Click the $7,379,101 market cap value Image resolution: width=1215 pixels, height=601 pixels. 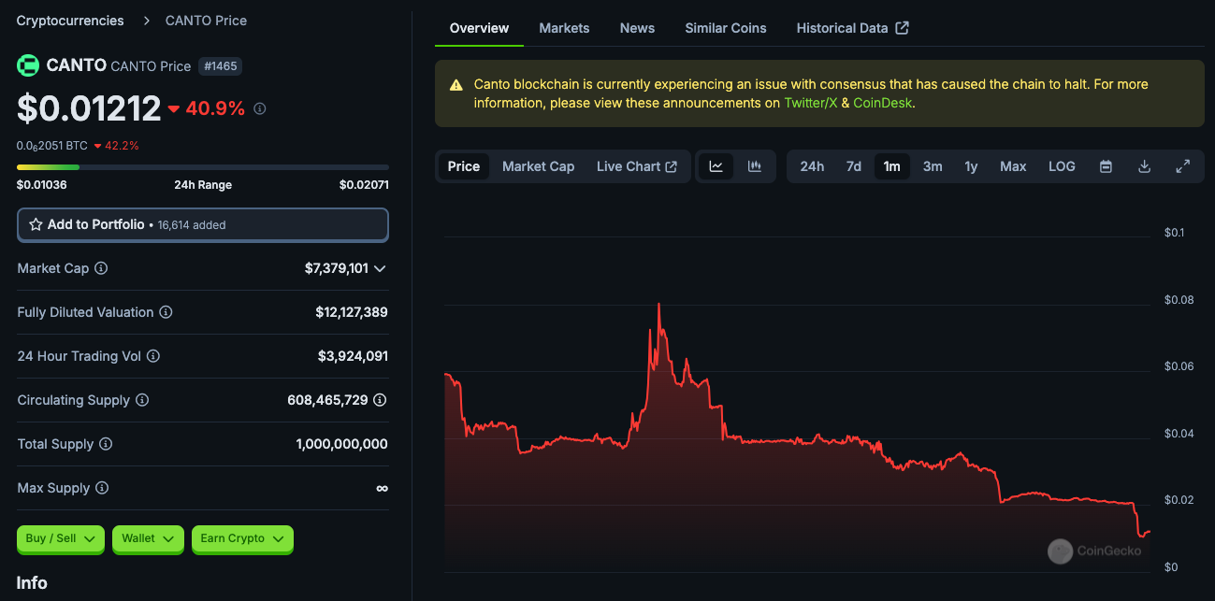click(337, 268)
